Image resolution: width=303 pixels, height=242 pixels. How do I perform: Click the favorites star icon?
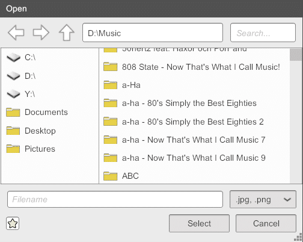(x=13, y=223)
